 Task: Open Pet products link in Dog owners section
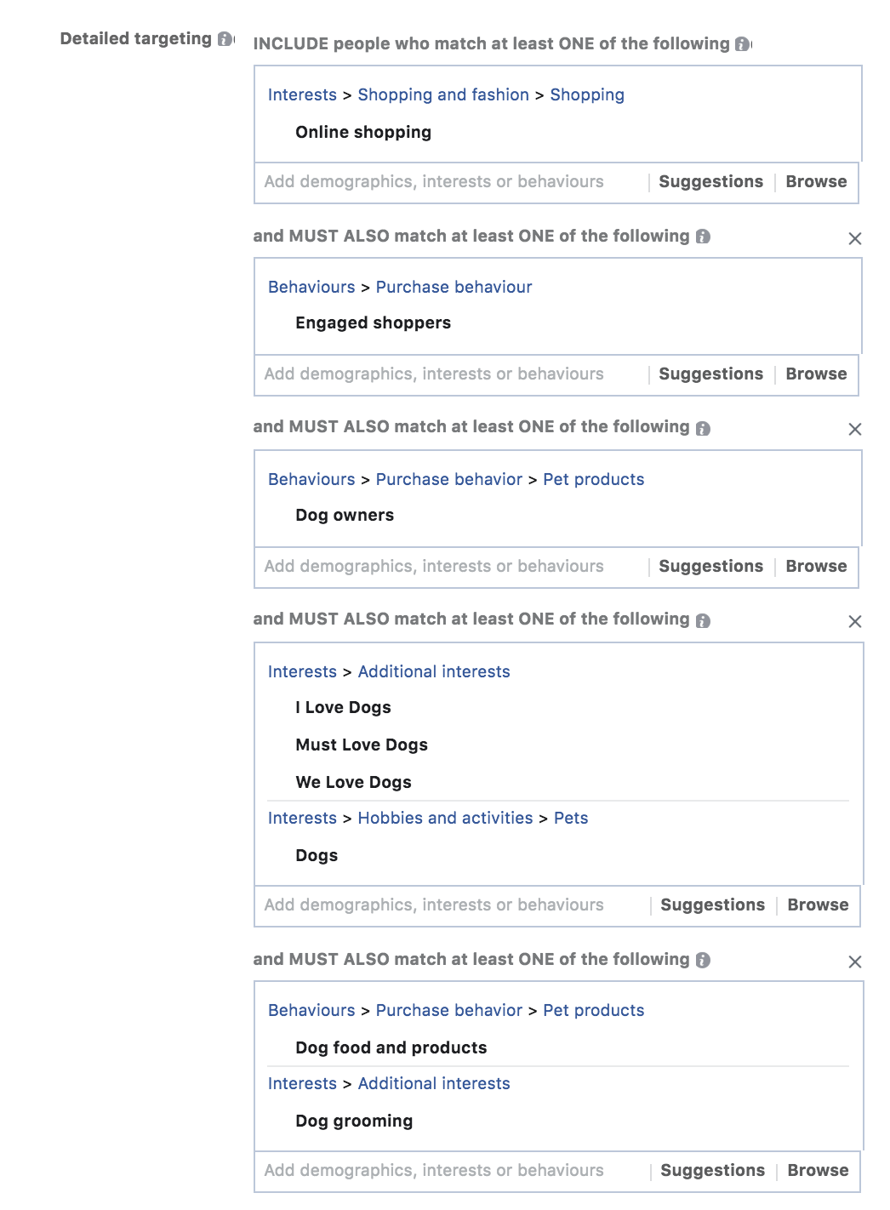pos(593,479)
